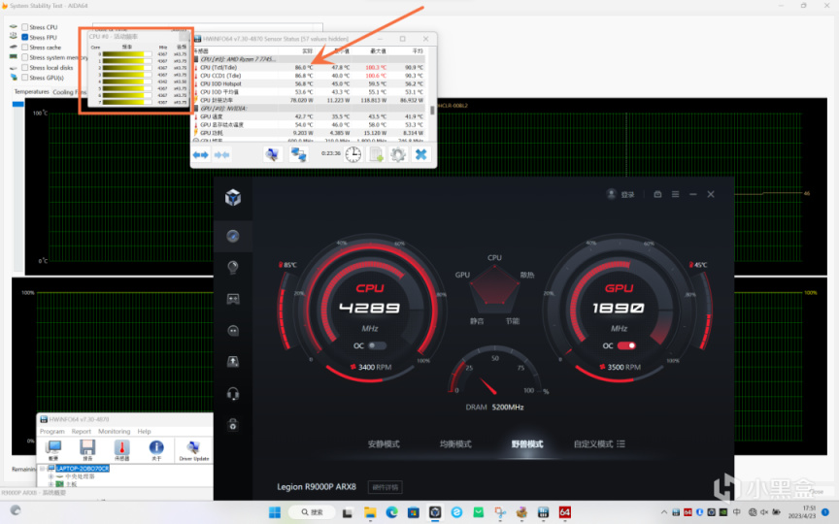Select 自定义模式 custom mode
Screen dimensions: 839x524
click(x=593, y=443)
